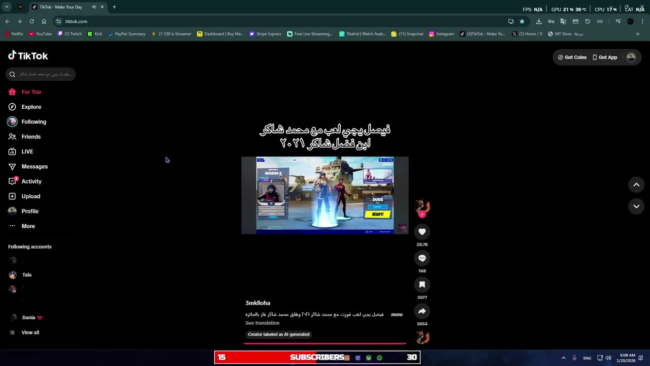The height and width of the screenshot is (366, 650).
Task: Click browser back arrow
Action: (x=7, y=21)
